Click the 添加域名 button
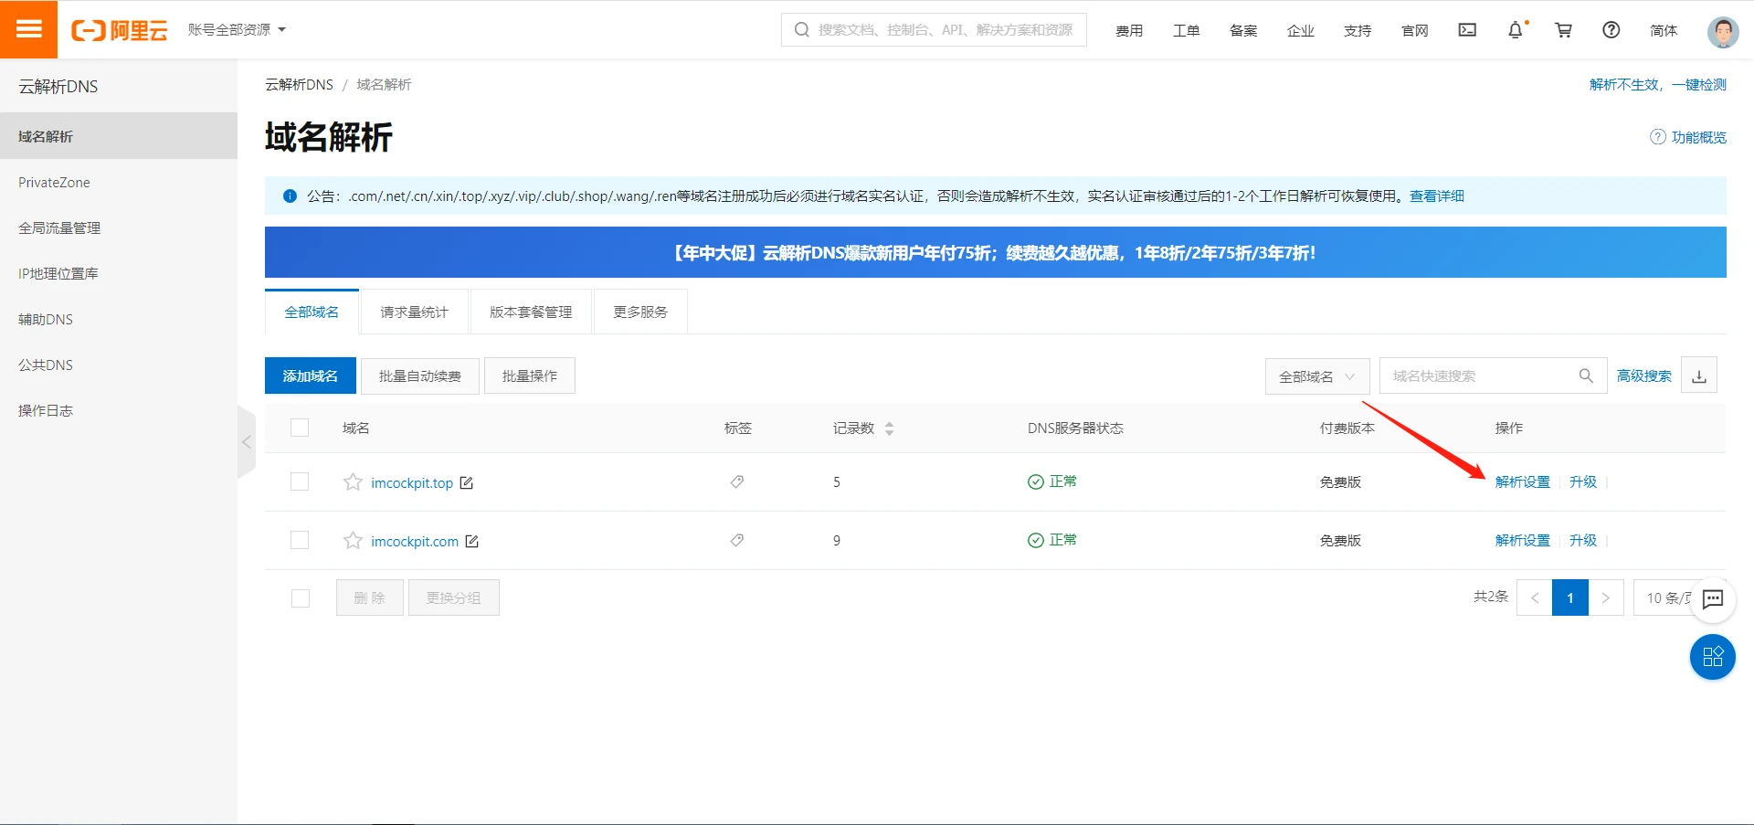Viewport: 1754px width, 825px height. click(311, 375)
